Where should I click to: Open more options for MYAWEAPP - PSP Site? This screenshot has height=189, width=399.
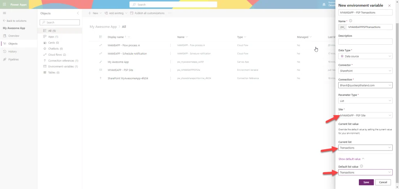(171, 70)
